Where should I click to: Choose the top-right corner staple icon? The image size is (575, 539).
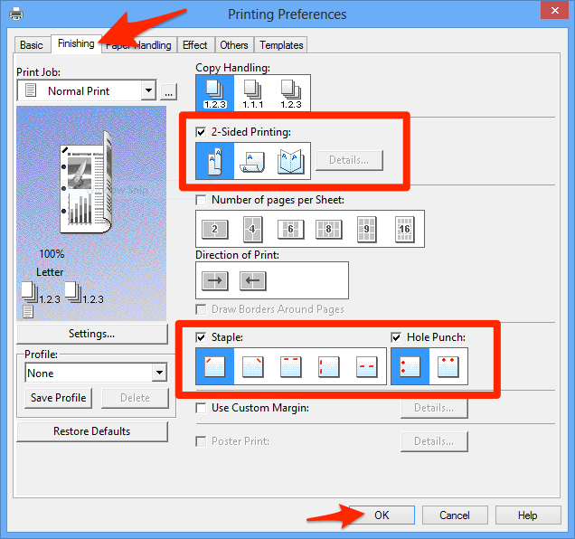(253, 366)
